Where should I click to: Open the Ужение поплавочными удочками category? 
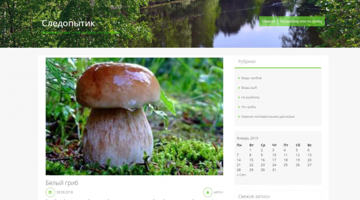click(267, 116)
